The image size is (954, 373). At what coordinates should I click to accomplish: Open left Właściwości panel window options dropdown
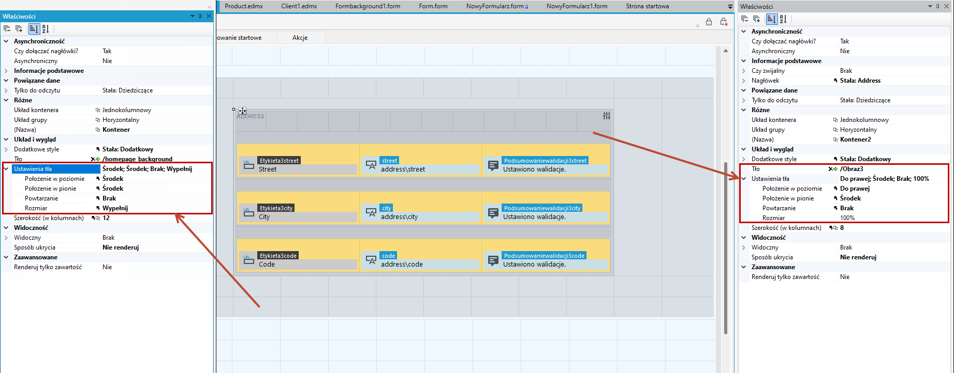pos(193,16)
